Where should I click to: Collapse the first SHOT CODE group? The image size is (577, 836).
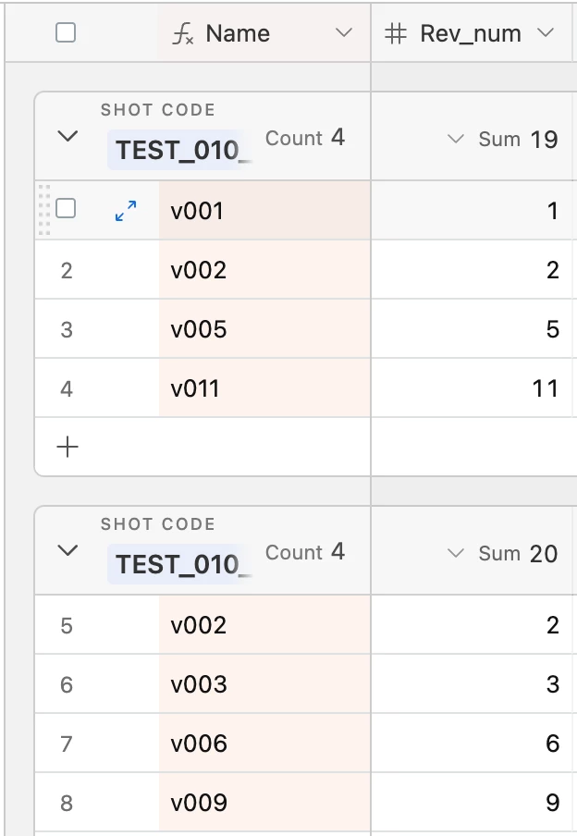(x=68, y=137)
